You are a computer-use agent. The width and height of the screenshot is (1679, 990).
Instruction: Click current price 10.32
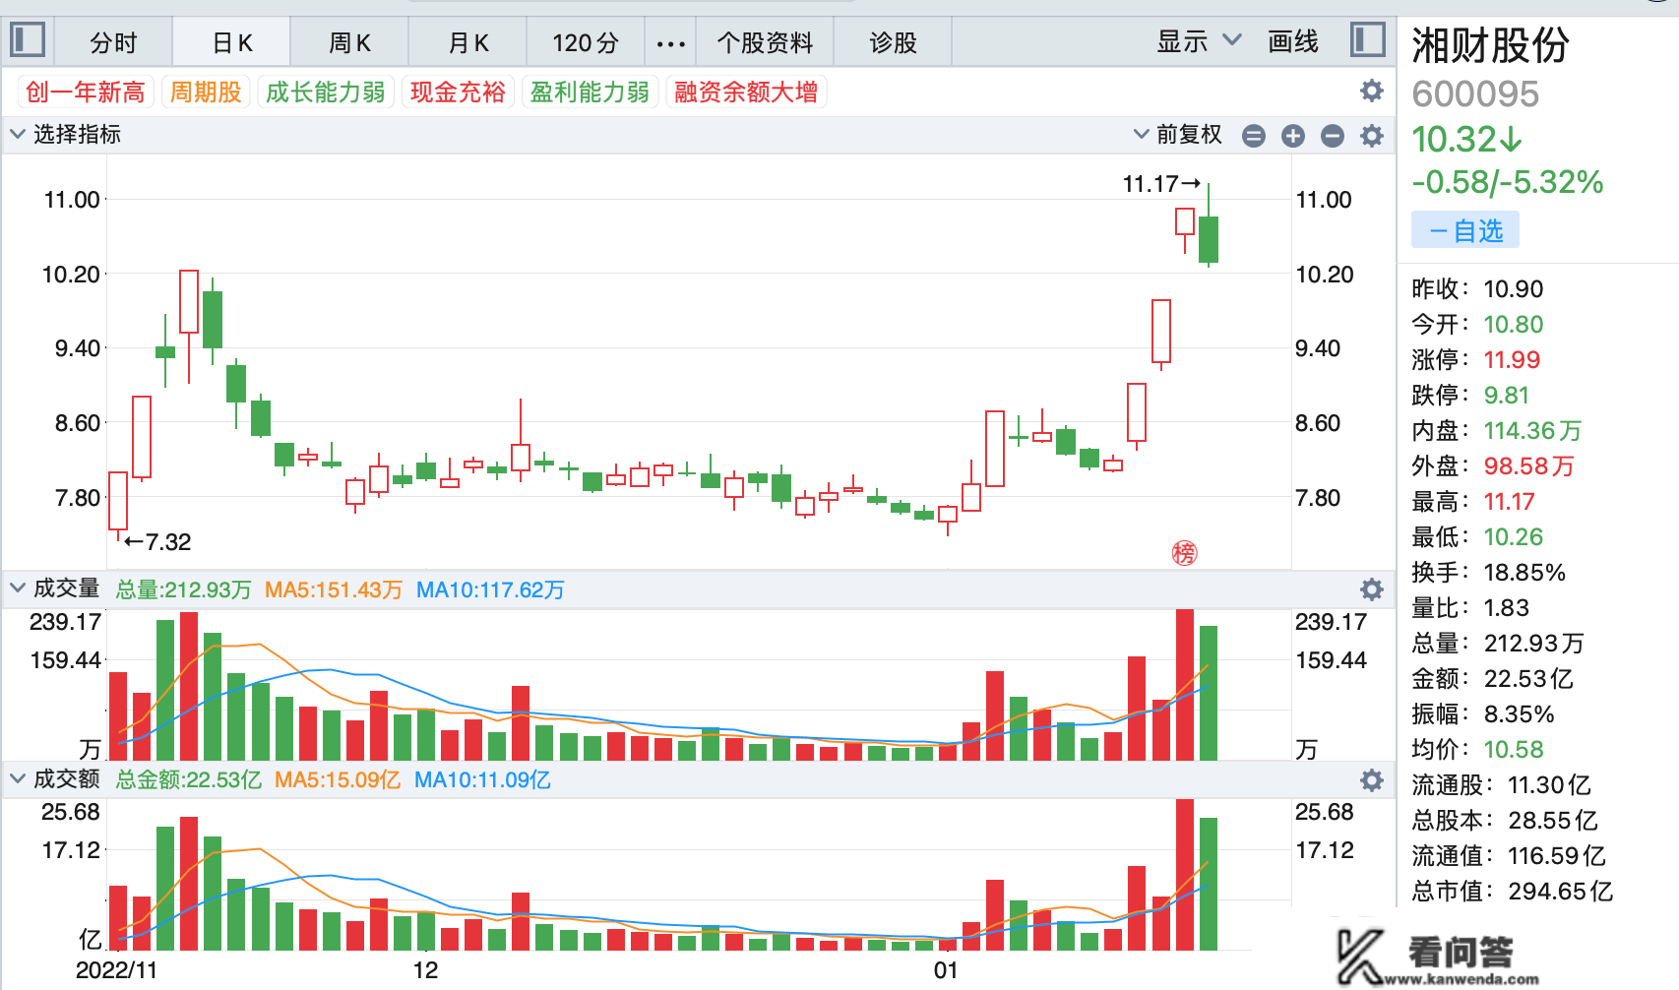pyautogui.click(x=1466, y=140)
